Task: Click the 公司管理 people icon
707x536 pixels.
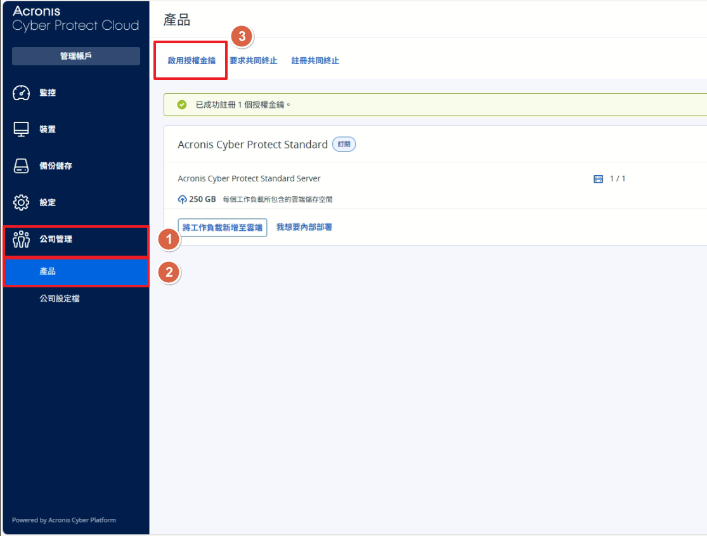Action: [21, 239]
